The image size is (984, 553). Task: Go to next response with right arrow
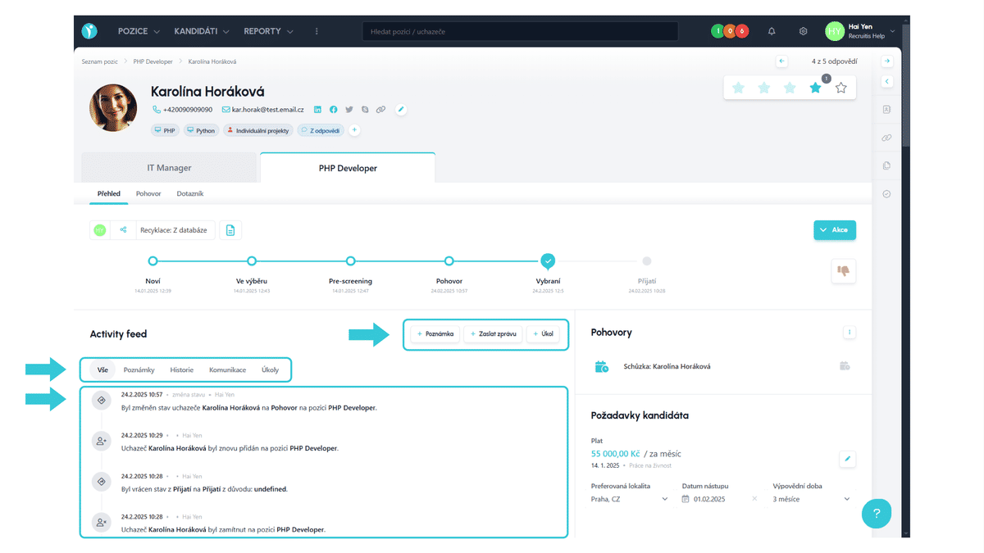pyautogui.click(x=887, y=61)
